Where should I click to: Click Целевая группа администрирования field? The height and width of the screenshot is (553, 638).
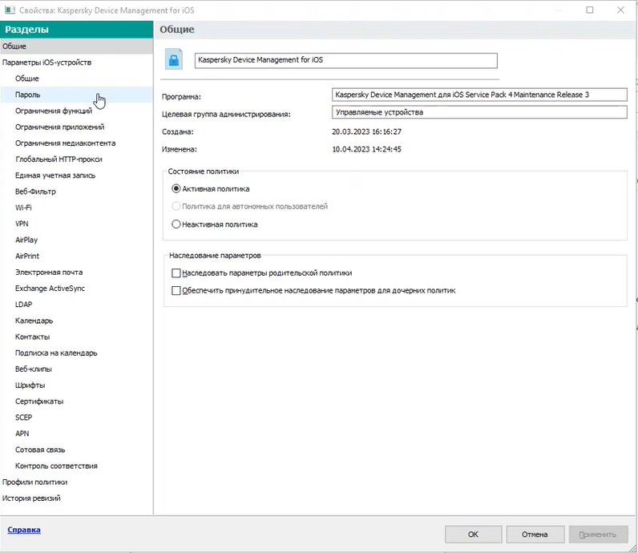coord(479,112)
